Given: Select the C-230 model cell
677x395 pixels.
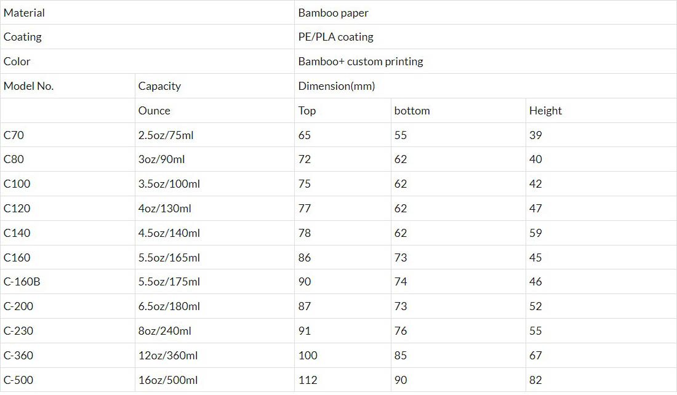Looking at the screenshot, I should [x=18, y=331].
